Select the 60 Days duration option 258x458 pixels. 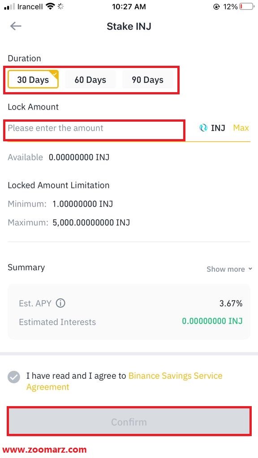click(90, 80)
